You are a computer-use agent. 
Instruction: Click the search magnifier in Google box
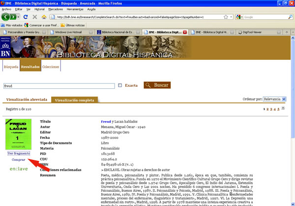(x=290, y=17)
